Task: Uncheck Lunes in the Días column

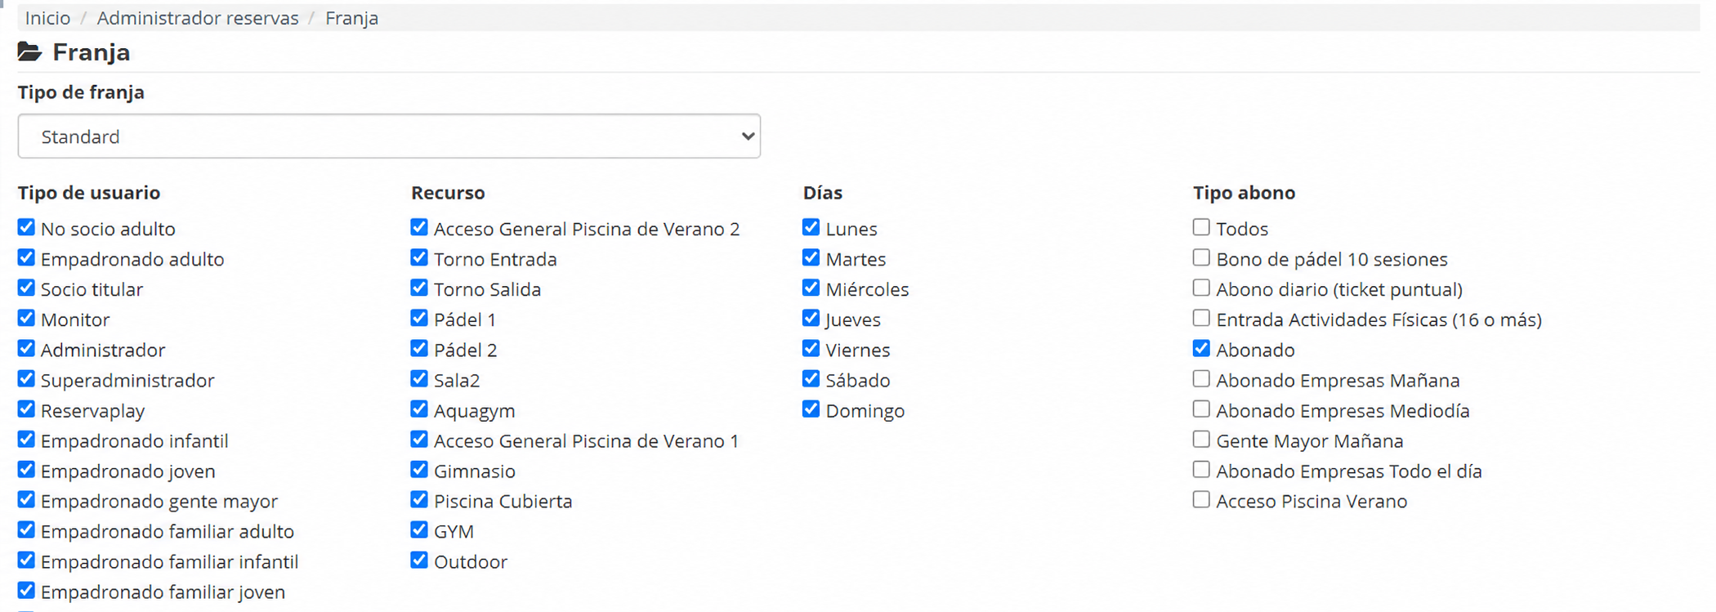Action: (811, 227)
